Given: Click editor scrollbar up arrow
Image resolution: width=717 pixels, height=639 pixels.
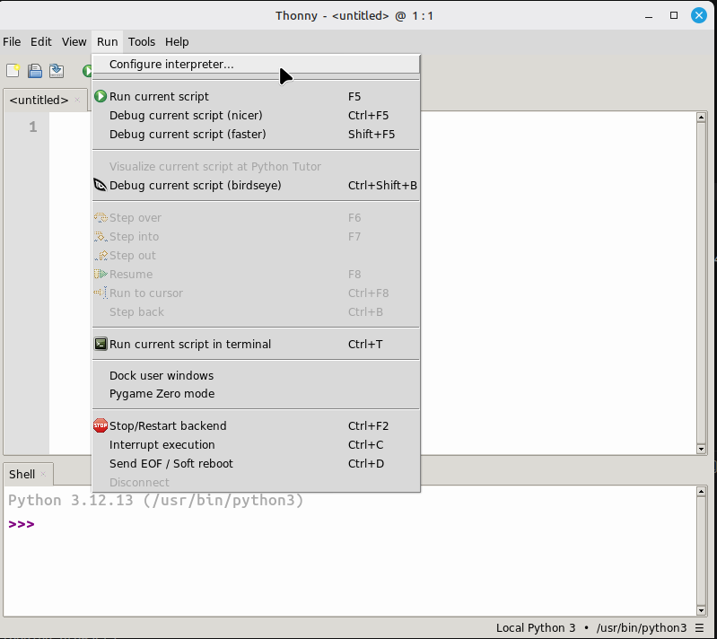Looking at the screenshot, I should coord(701,117).
